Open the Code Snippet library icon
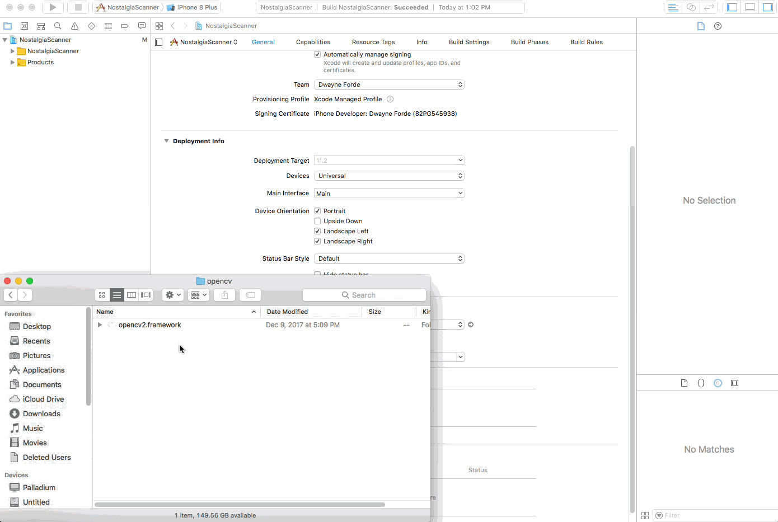The width and height of the screenshot is (778, 522). 701,383
